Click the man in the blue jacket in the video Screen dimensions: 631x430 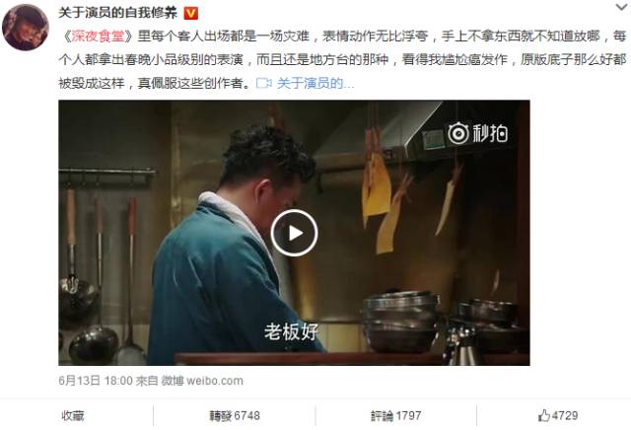[234, 246]
